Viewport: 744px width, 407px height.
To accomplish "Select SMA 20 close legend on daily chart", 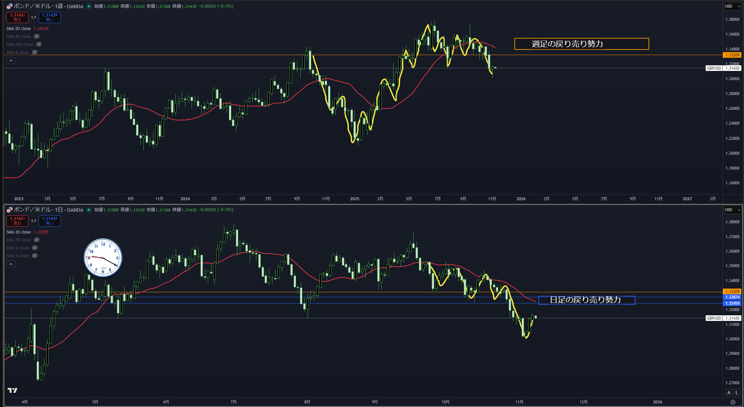I will tap(19, 232).
